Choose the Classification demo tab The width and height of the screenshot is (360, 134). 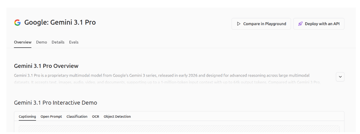(77, 117)
